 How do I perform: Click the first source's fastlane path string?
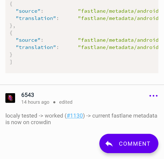click(x=118, y=11)
